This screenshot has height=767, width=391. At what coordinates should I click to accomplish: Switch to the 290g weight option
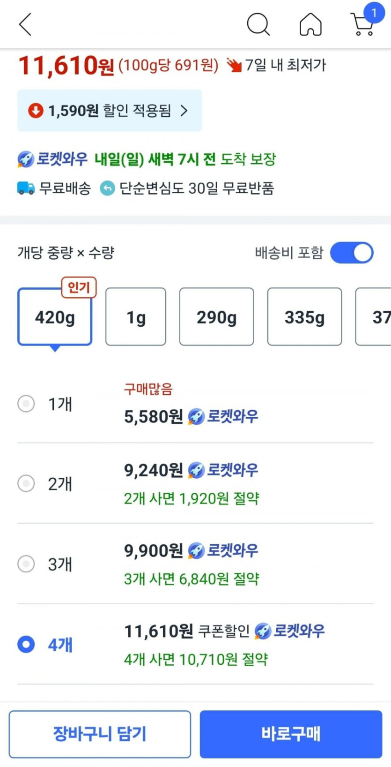tap(216, 317)
